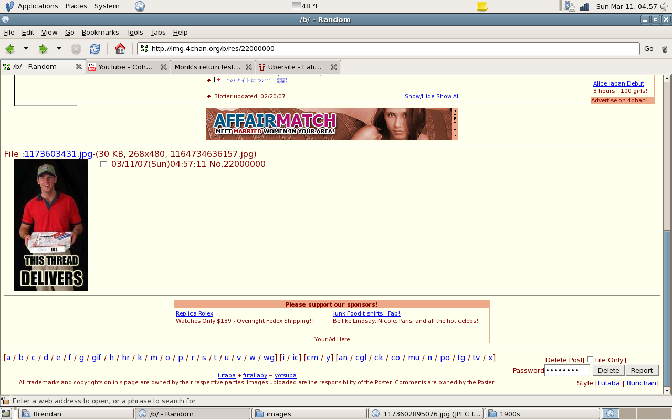Open the File menu

click(9, 32)
